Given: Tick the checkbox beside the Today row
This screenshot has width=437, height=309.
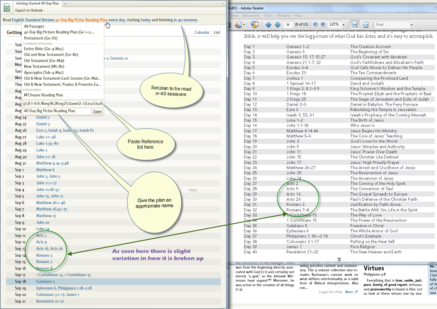Looking at the screenshot, I should pos(10,45).
